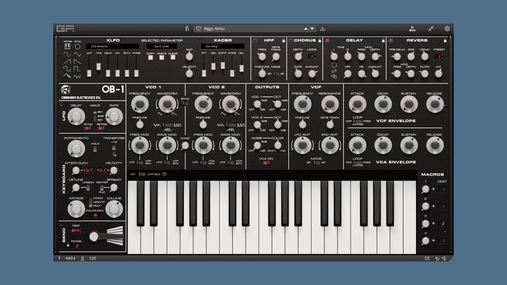
Task: Enable delay sync circular arrows icon
Action: click(x=334, y=65)
